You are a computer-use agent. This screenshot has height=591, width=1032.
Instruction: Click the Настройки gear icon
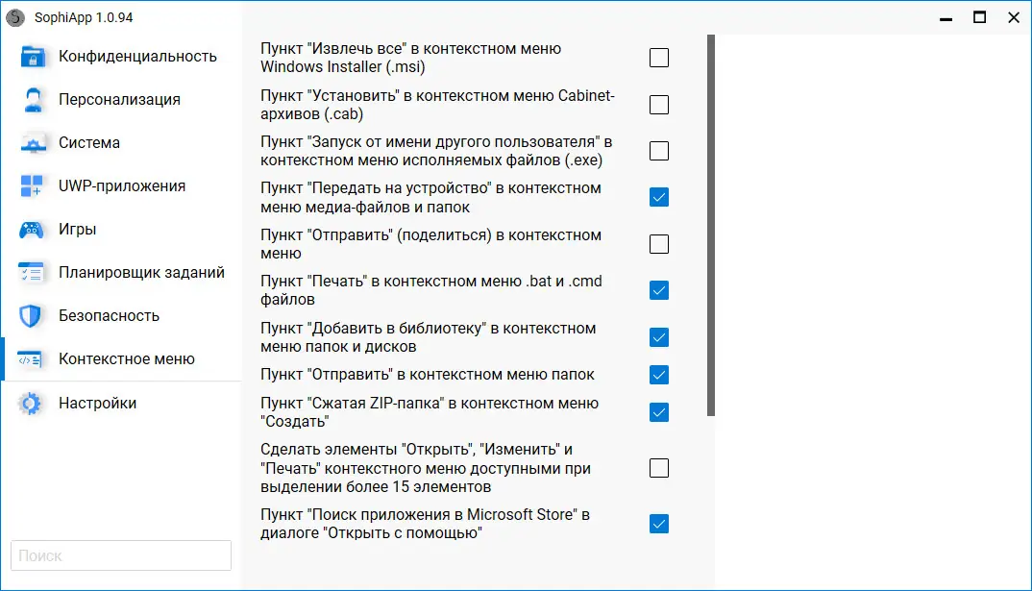[30, 403]
